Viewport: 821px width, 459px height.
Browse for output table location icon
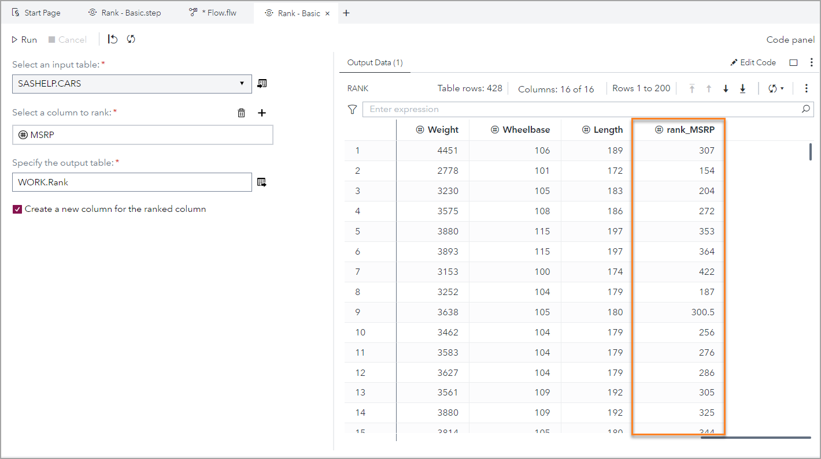(262, 182)
